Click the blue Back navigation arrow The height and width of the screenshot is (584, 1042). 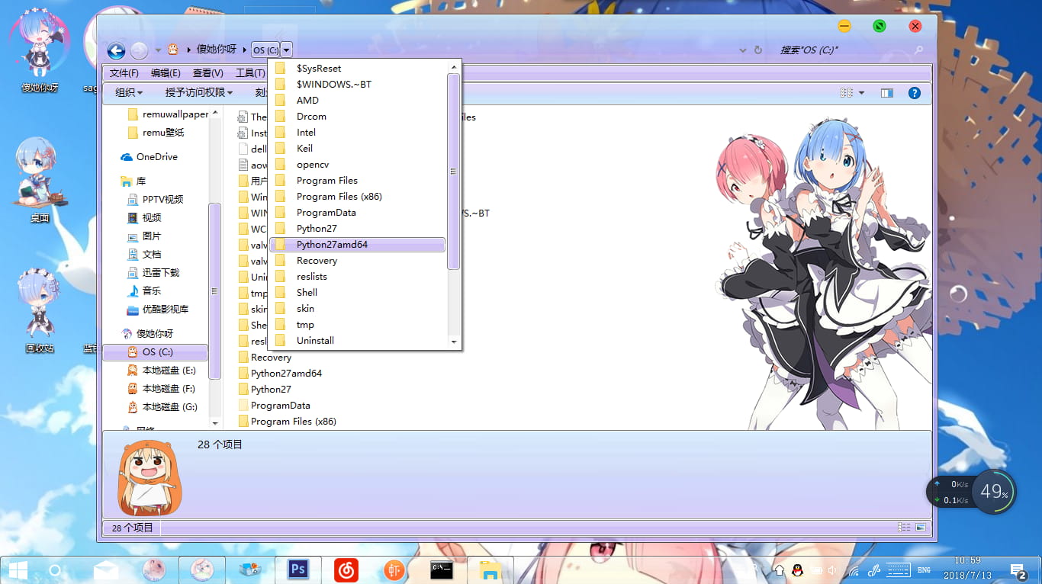tap(116, 50)
